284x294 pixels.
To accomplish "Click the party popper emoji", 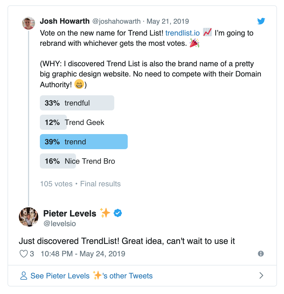I will click(x=194, y=43).
